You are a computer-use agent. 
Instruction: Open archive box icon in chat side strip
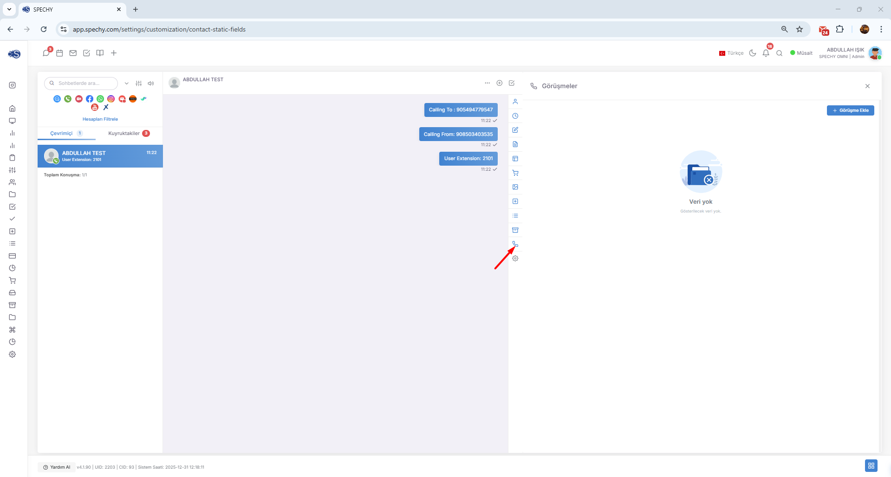tap(515, 230)
